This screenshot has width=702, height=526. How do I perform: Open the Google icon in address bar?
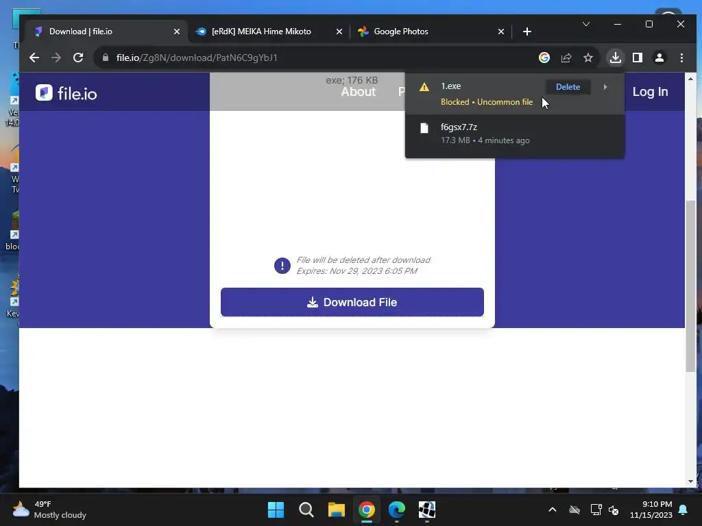[x=544, y=58]
